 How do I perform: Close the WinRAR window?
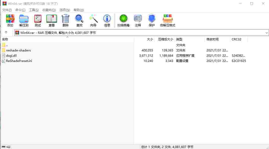coord(263,4)
